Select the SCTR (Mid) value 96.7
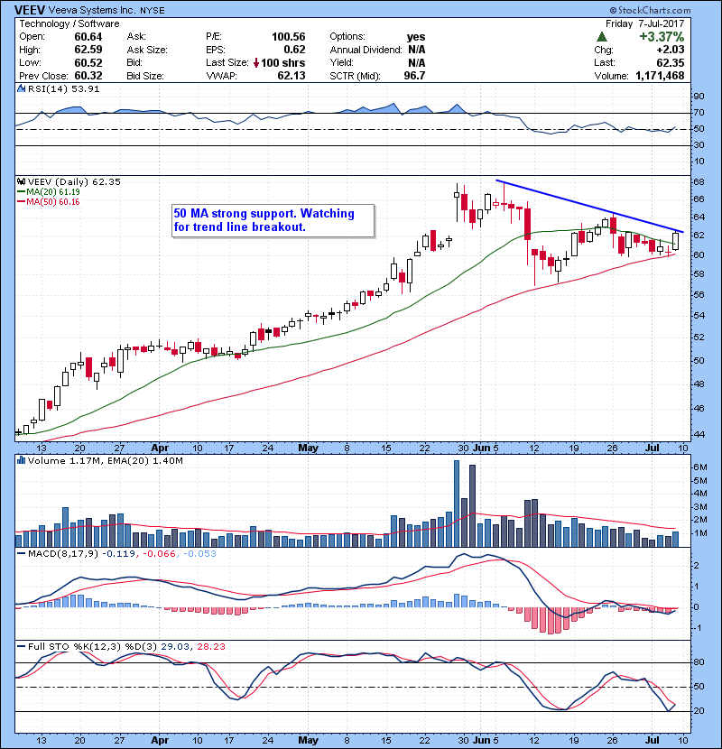The image size is (722, 749). point(414,76)
